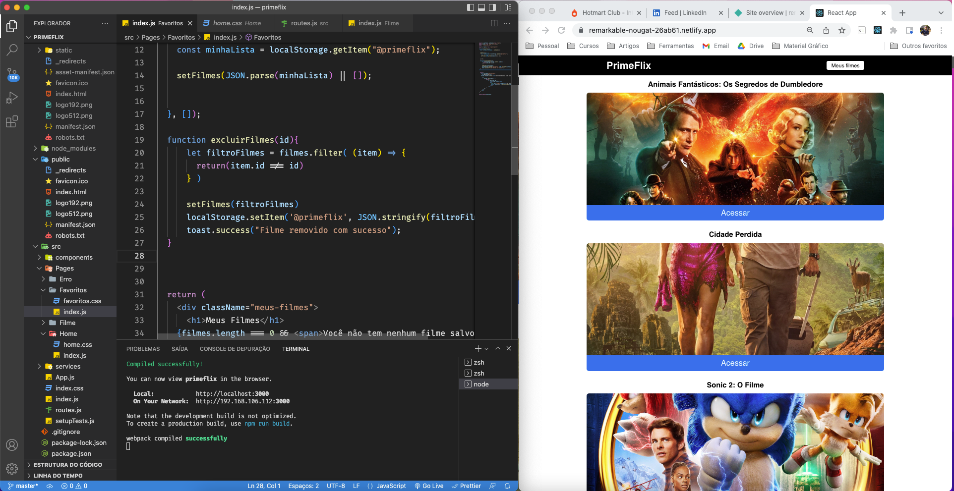Screen dimensions: 954x491
Task: Click the PrimeFlix logo link
Action: (628, 65)
